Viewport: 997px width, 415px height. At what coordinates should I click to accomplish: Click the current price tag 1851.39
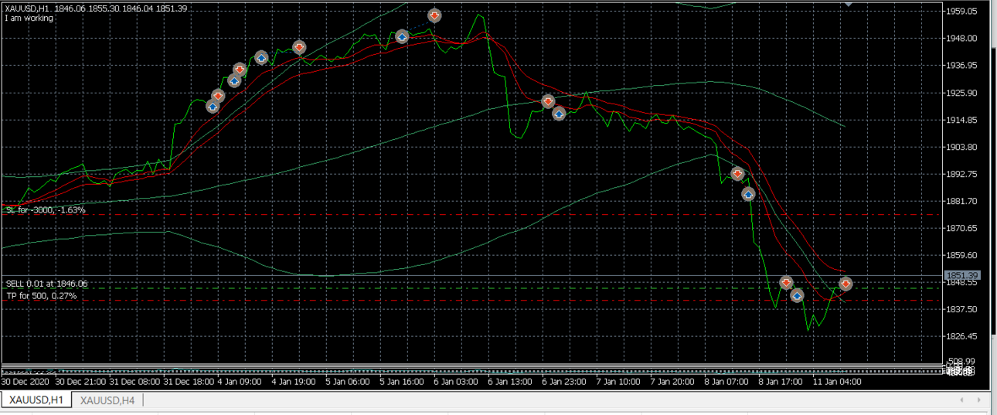962,275
